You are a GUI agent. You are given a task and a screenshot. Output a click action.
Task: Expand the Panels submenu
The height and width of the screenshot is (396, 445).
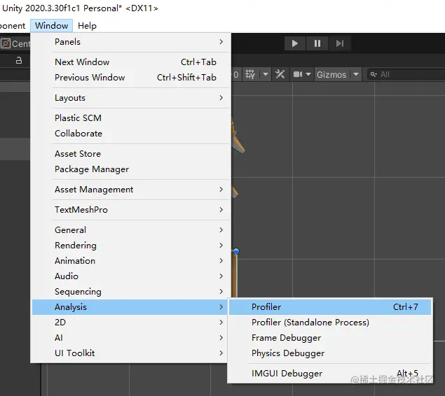[x=130, y=42]
